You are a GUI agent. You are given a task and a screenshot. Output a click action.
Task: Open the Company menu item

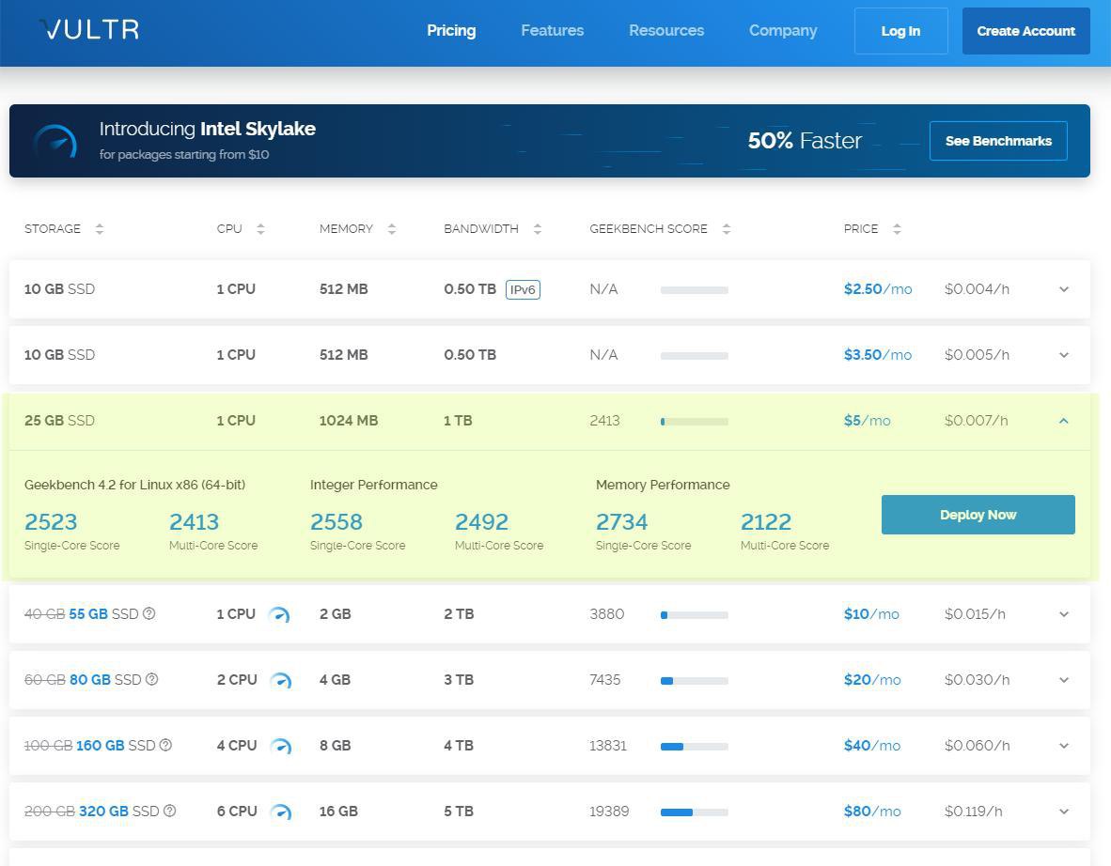click(783, 30)
